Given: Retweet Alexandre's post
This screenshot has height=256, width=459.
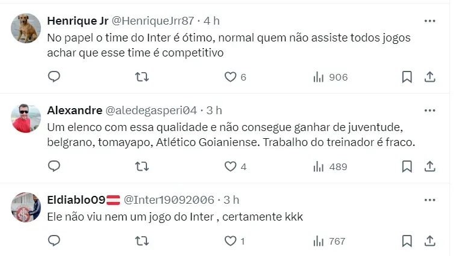Looking at the screenshot, I should (x=142, y=166).
